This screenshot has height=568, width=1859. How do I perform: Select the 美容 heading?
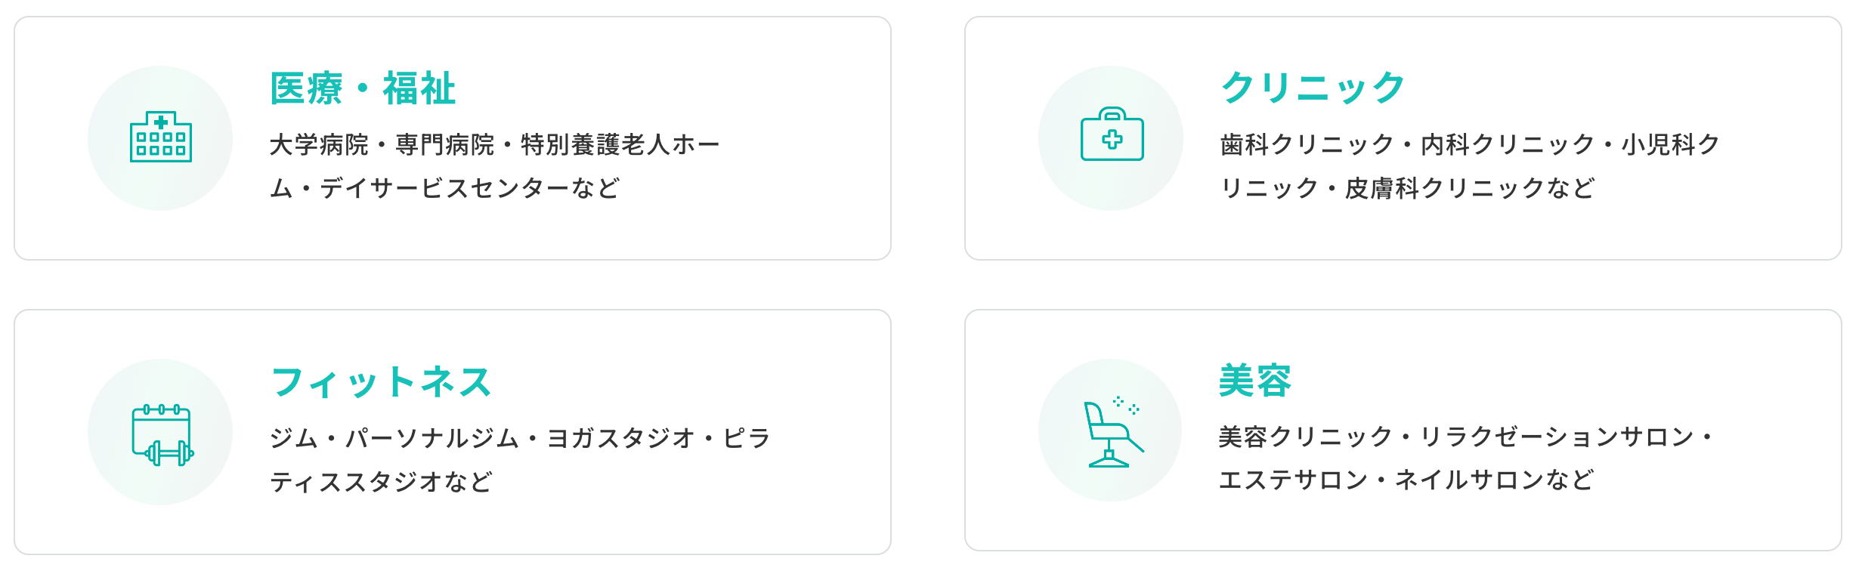1255,381
